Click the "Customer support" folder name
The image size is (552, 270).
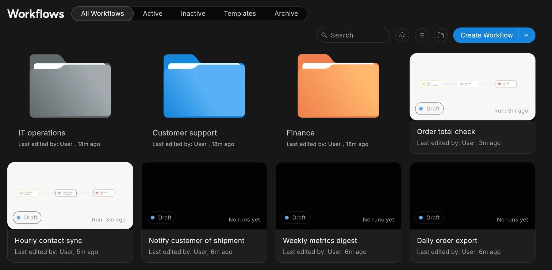click(185, 133)
